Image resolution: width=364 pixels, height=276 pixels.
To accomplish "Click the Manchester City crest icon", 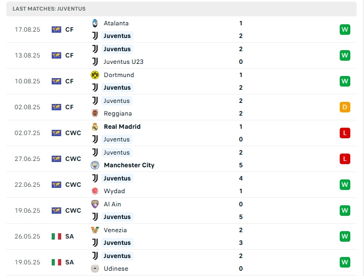I will pyautogui.click(x=95, y=165).
